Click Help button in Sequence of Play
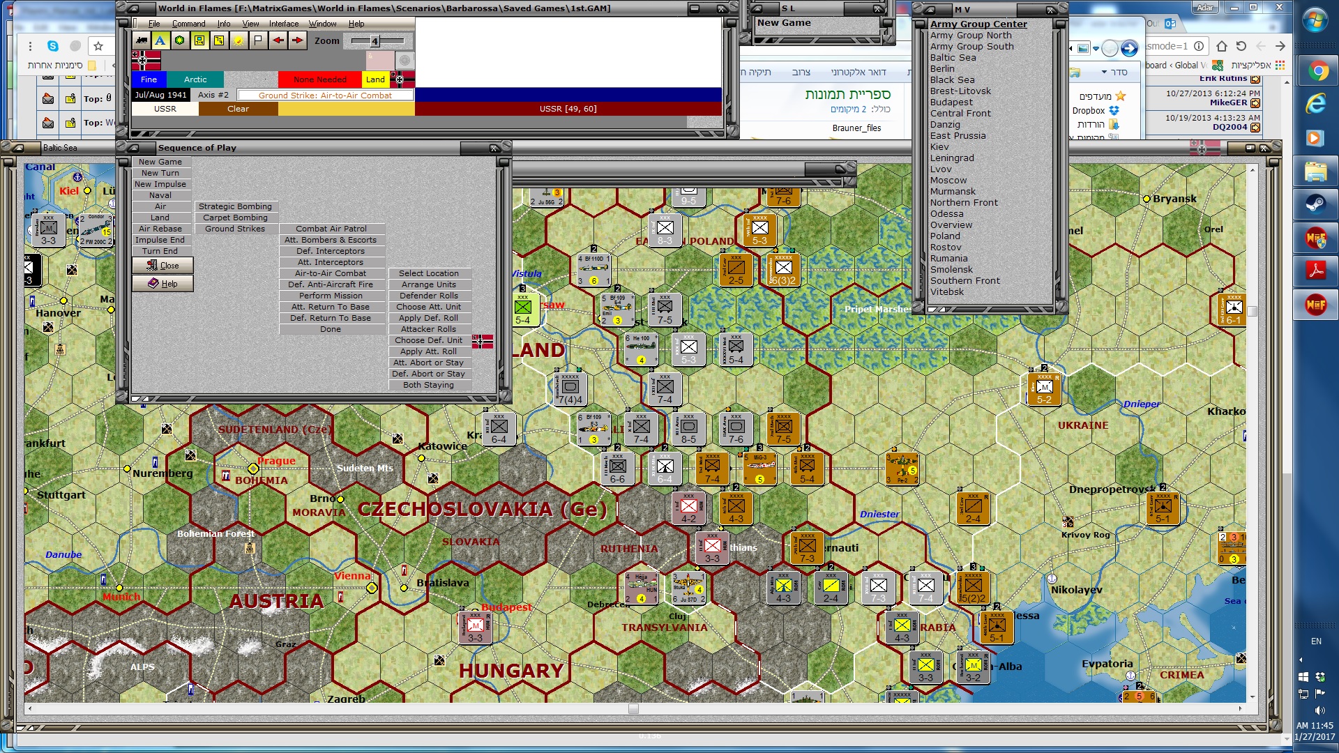Image resolution: width=1339 pixels, height=753 pixels. pyautogui.click(x=162, y=284)
